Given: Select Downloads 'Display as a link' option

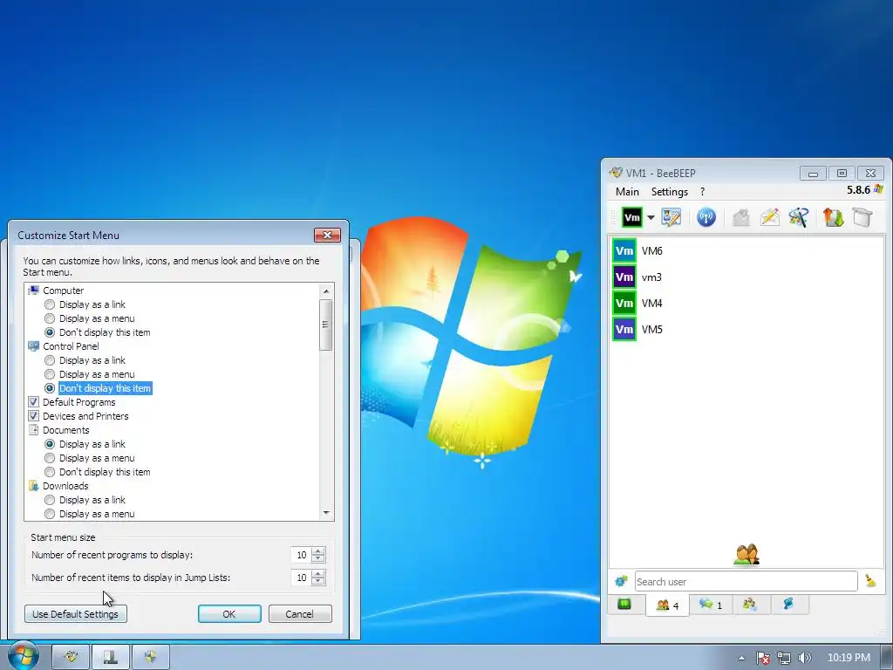Looking at the screenshot, I should 50,500.
